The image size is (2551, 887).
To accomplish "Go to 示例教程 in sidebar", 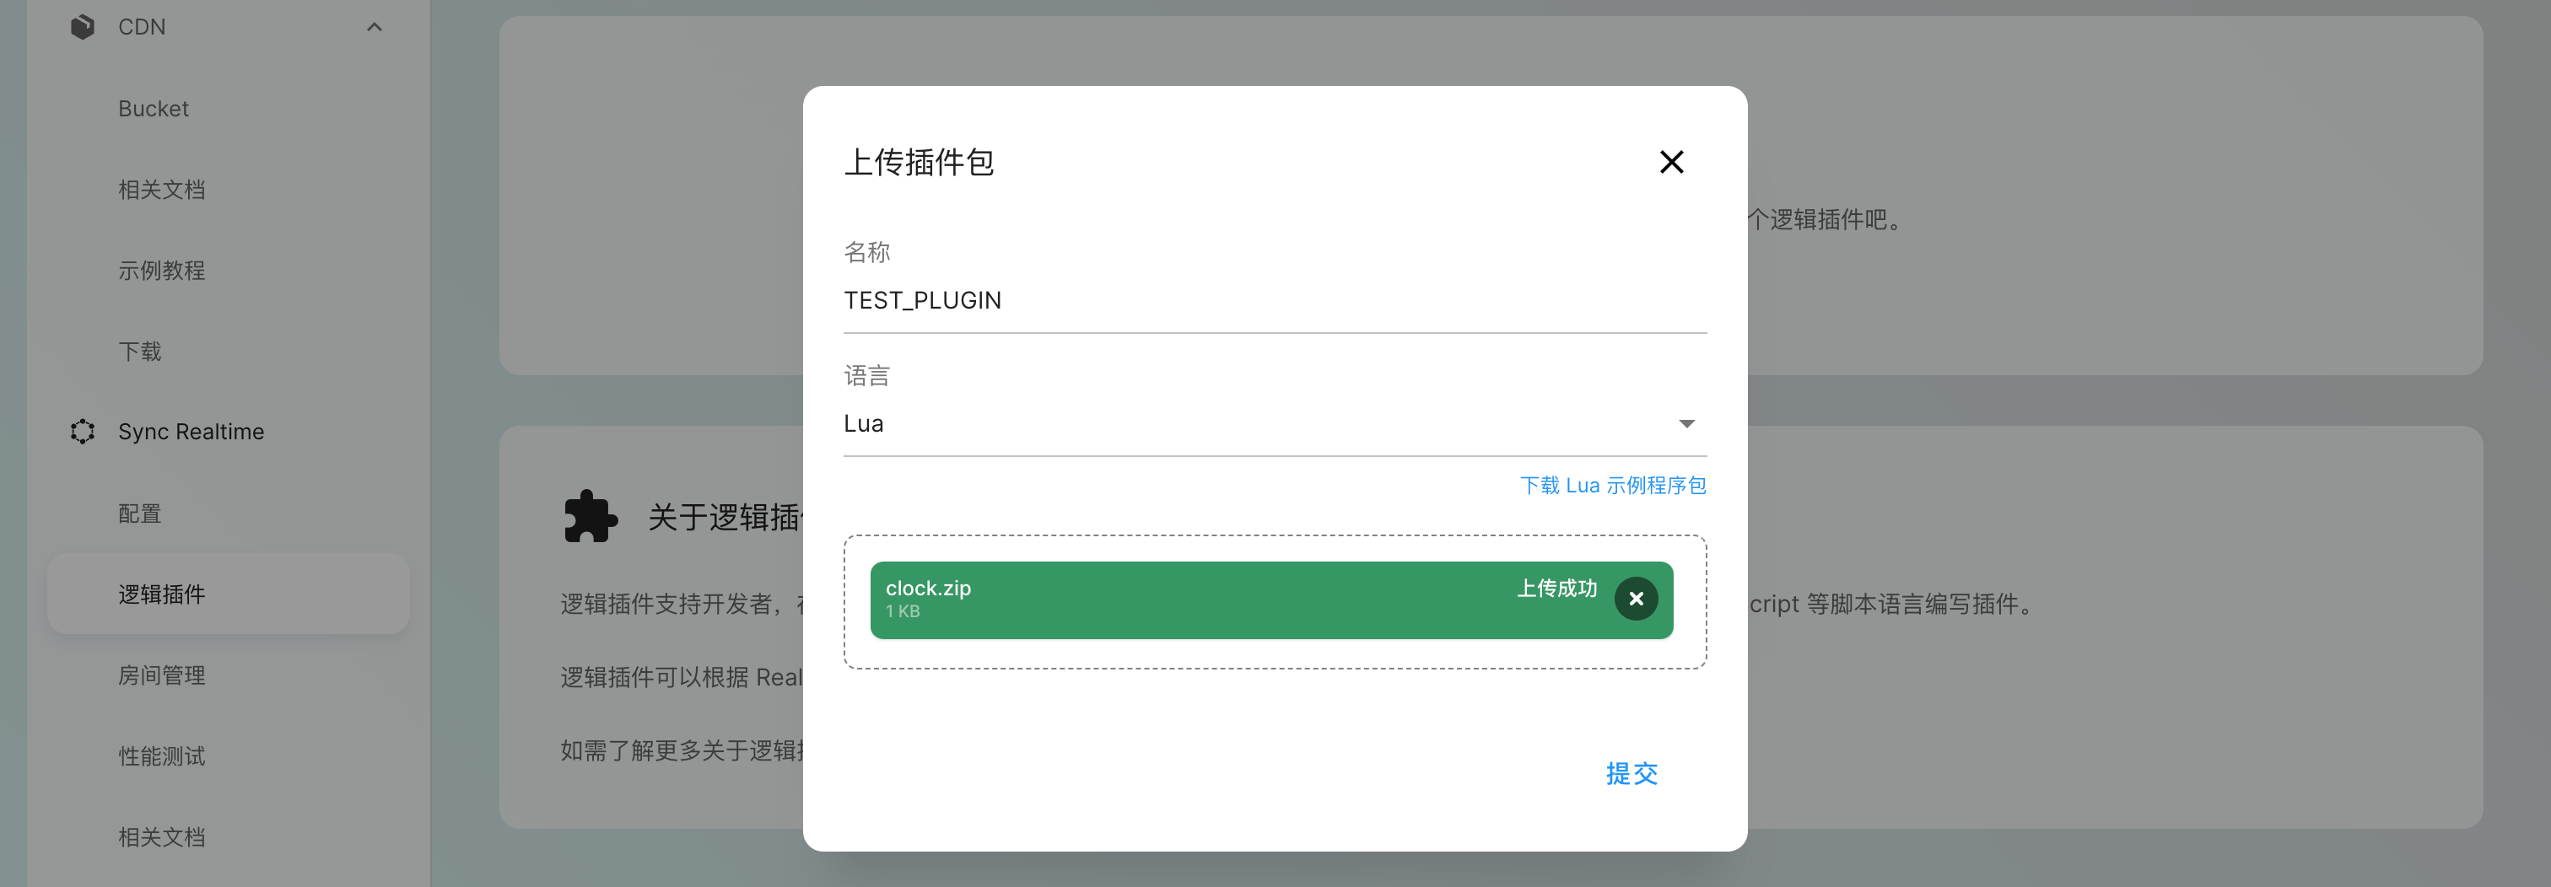I will pos(161,271).
